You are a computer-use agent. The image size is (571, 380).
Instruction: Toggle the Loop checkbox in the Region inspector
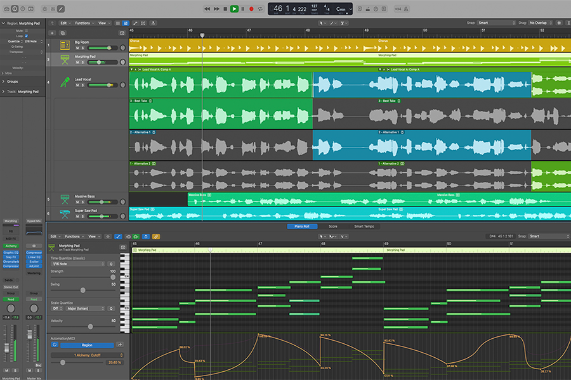pyautogui.click(x=27, y=36)
